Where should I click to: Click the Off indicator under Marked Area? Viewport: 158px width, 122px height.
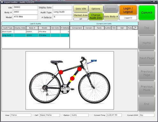click(81, 19)
